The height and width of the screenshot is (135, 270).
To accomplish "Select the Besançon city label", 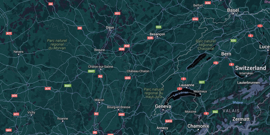I will 157,34.
